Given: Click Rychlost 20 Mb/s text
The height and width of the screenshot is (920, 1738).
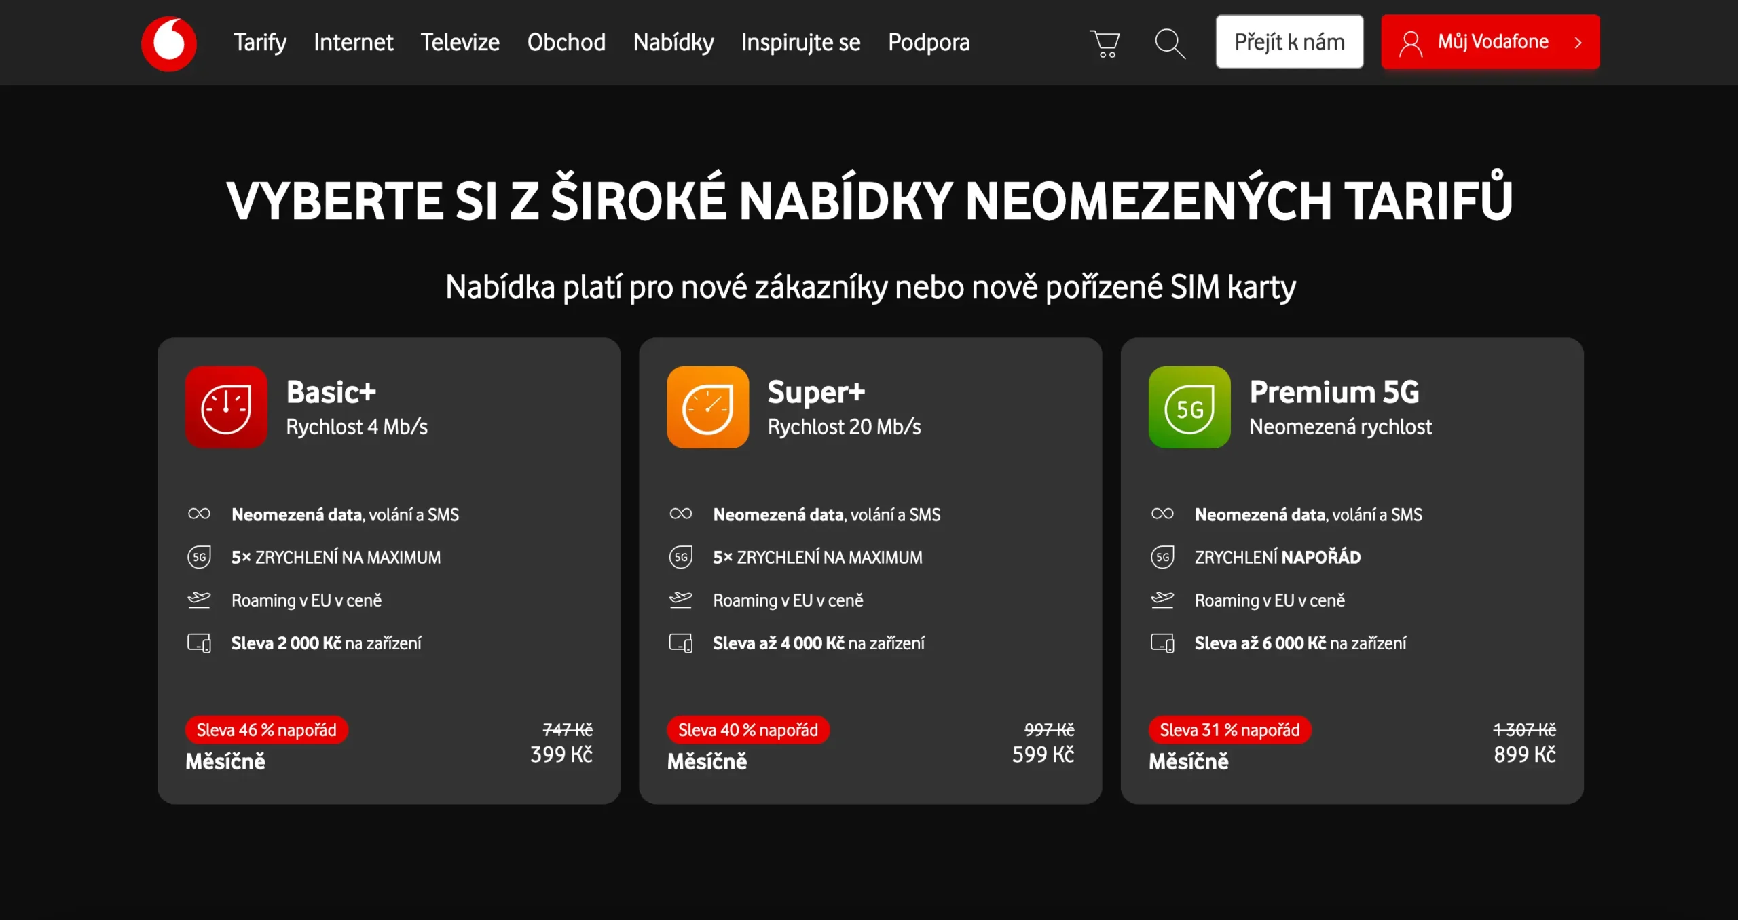Looking at the screenshot, I should coord(844,427).
